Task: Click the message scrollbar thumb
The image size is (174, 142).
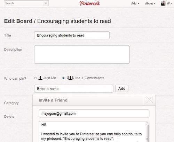Action: (148, 133)
